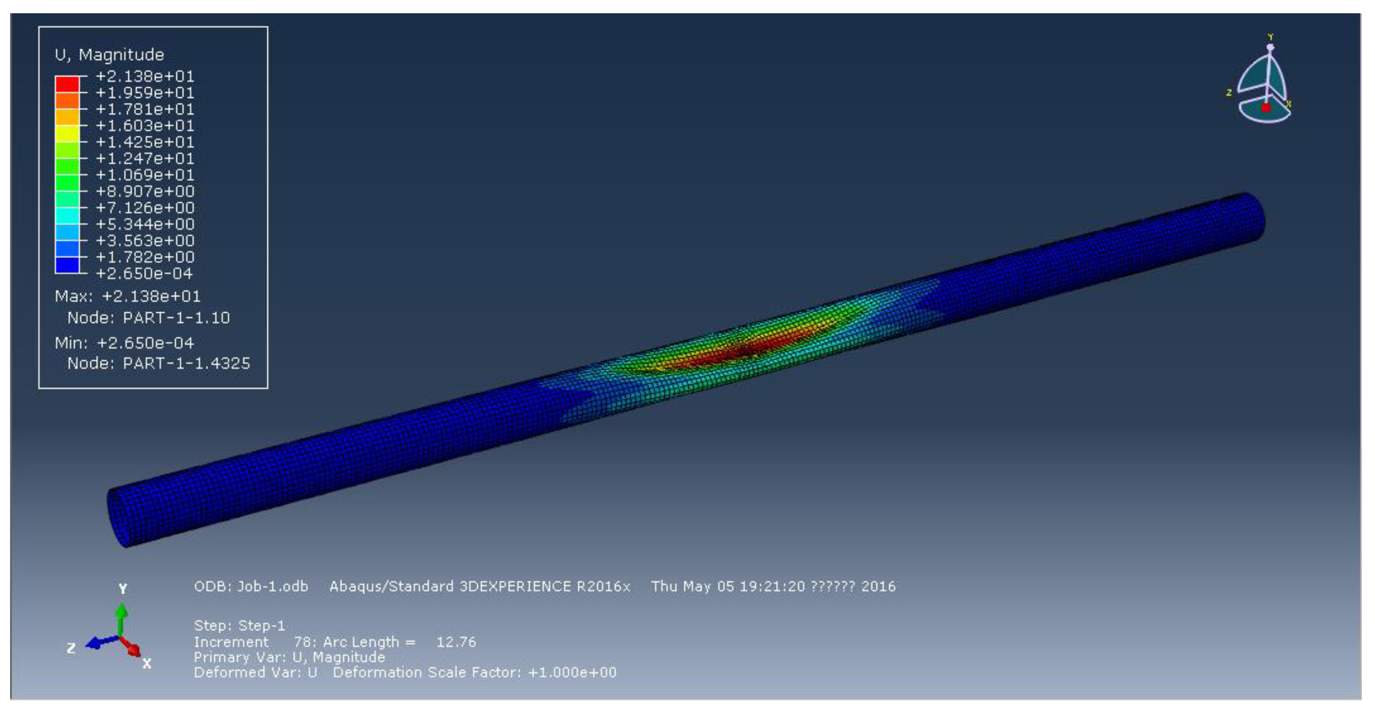1375x716 pixels.
Task: Click the 3D view compass widget
Action: (x=1263, y=85)
